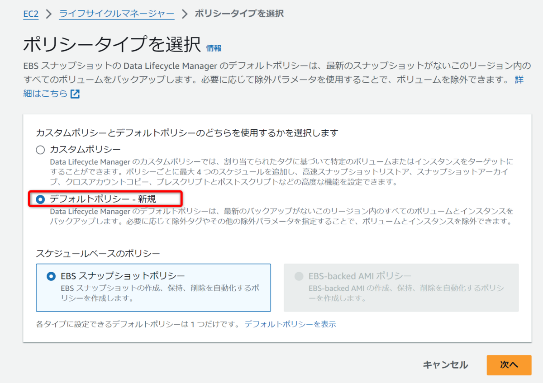The width and height of the screenshot is (543, 383).
Task: Go to ライフサイクルマネージャー breadcrumb
Action: (x=117, y=14)
